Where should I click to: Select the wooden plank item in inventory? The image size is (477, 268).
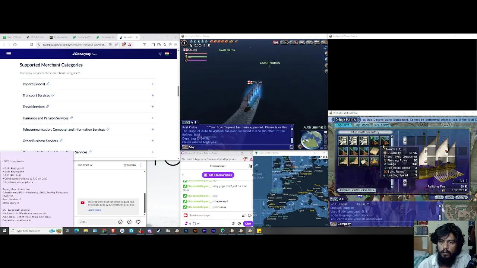coord(374,151)
